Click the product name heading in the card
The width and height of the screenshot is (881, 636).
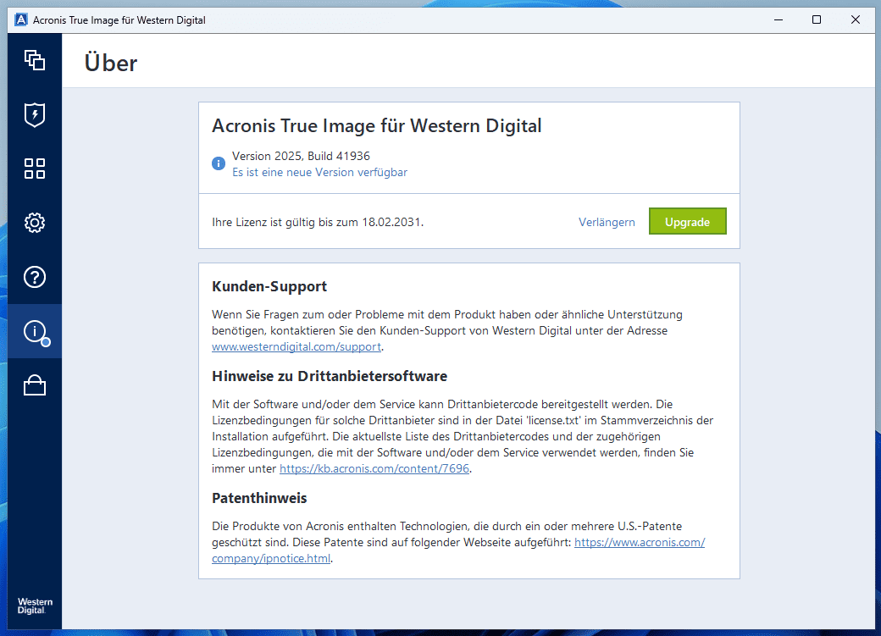[x=376, y=126]
